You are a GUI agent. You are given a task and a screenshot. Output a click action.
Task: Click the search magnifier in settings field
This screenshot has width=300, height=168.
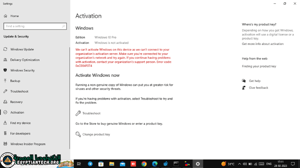point(63,26)
